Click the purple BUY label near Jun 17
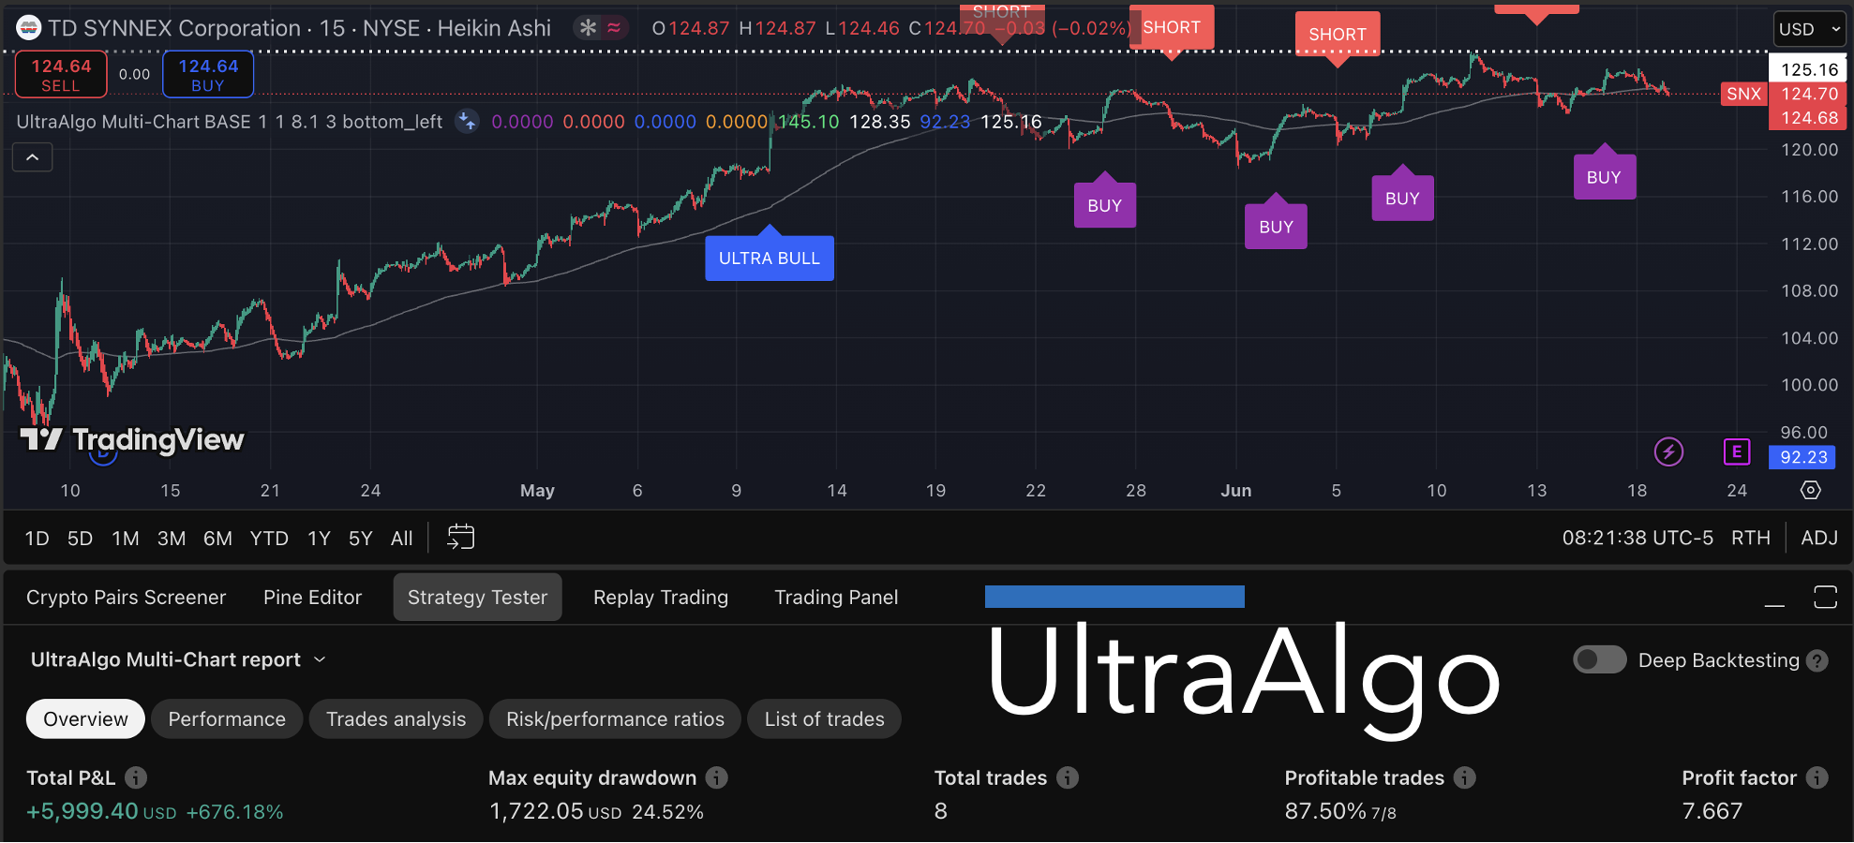Viewport: 1854px width, 843px height. coord(1604,177)
